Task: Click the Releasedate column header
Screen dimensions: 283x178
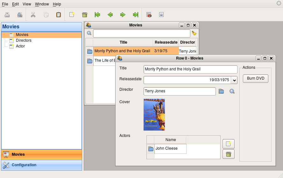Action: [x=166, y=42]
